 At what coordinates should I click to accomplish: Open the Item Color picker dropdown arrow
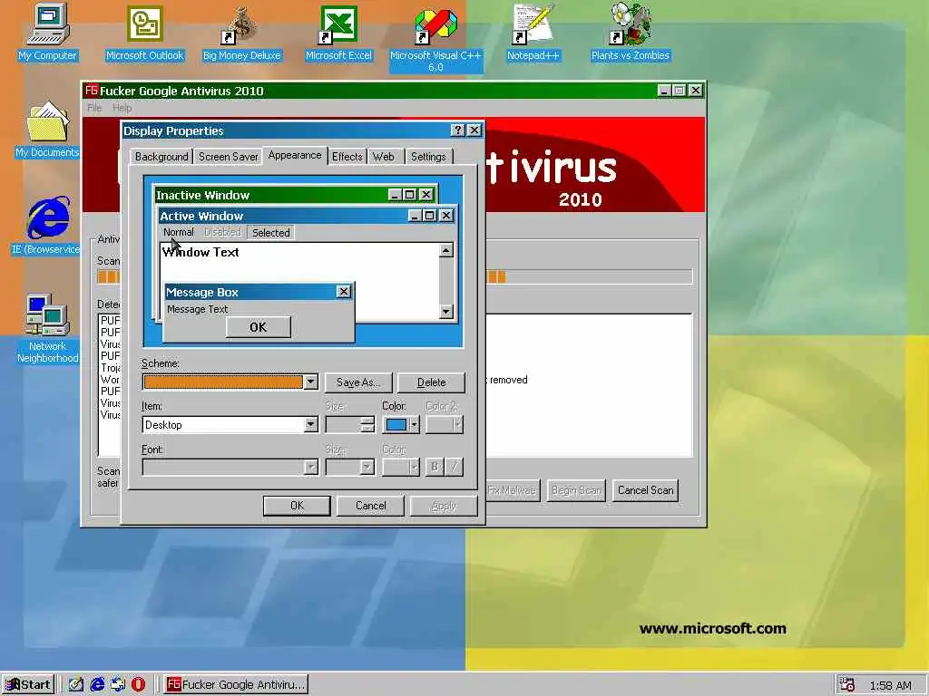pos(414,424)
